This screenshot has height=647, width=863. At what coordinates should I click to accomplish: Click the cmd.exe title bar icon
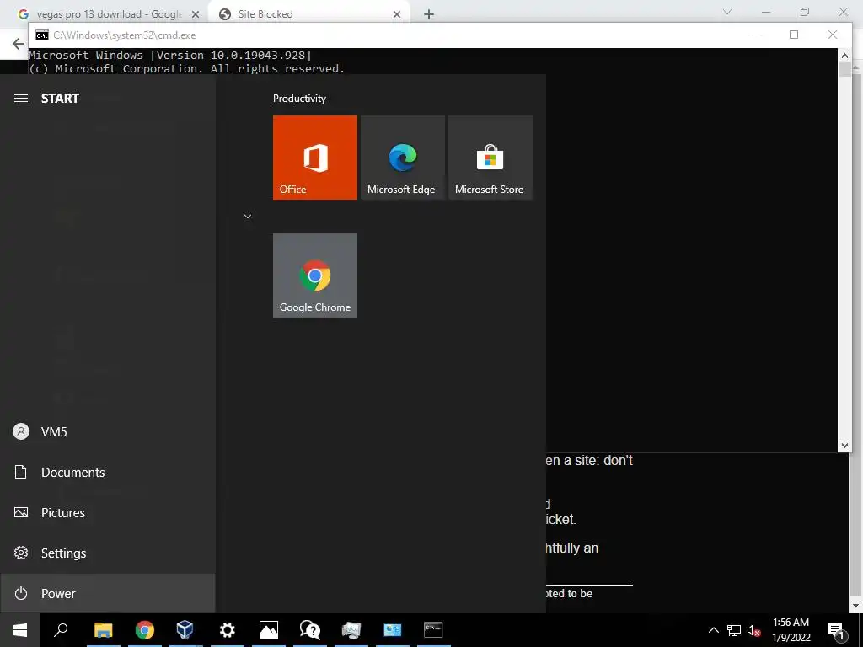(42, 35)
